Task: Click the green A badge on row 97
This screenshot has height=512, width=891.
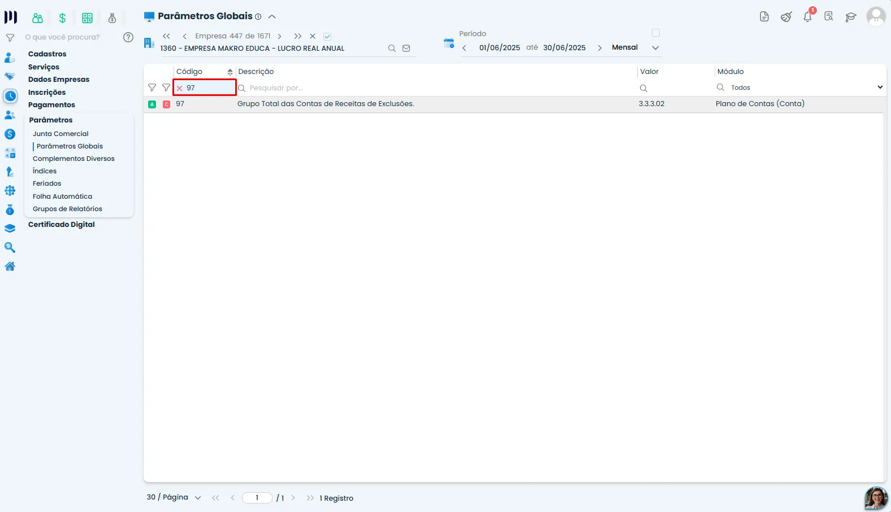Action: [x=152, y=104]
